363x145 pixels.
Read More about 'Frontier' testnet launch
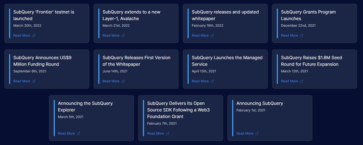22,35
